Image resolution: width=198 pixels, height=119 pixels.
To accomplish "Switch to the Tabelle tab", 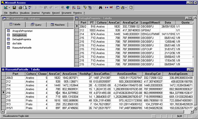I will coord(15,24).
